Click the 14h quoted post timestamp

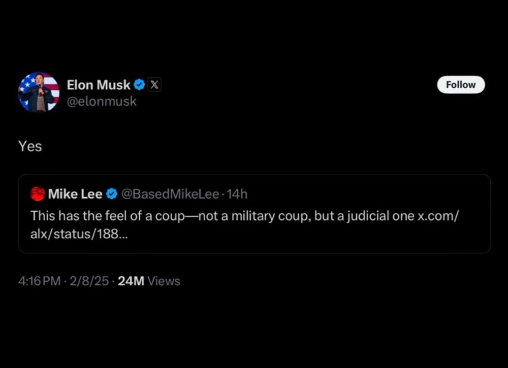(238, 194)
